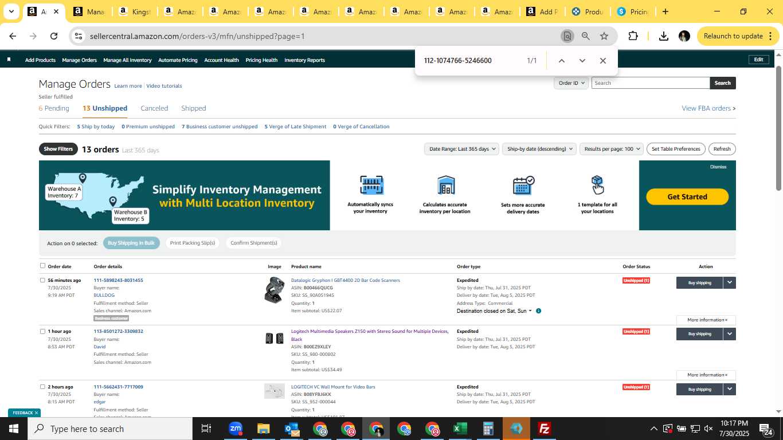This screenshot has width=783, height=440.
Task: Expand Destination closed on Sat, Sun dropdown
Action: point(494,311)
